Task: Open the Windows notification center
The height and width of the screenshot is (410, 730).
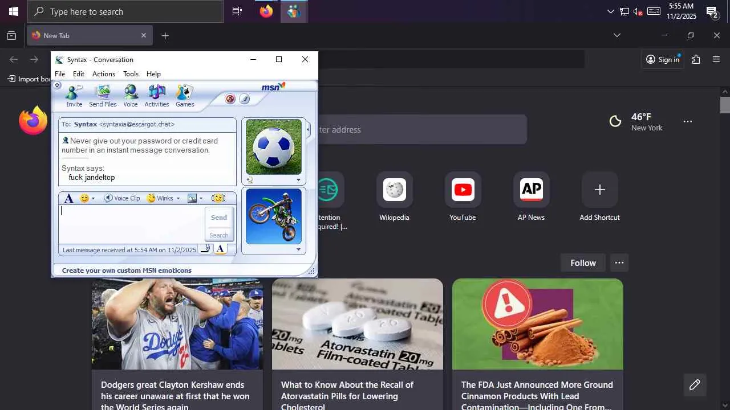Action: (x=712, y=11)
